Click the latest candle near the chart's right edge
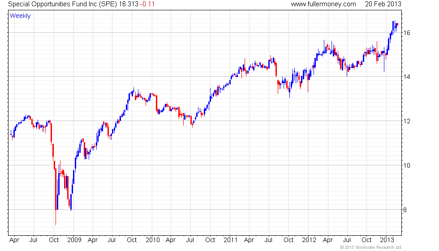Screen dimensions: 439x251 pos(397,25)
